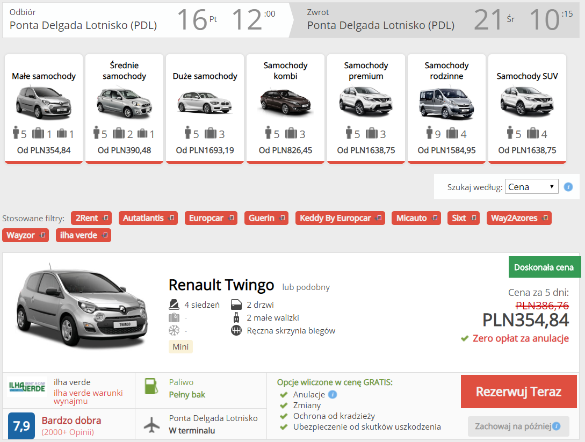Click Od PLN1693,19 price text
This screenshot has width=585, height=442.
[205, 150]
